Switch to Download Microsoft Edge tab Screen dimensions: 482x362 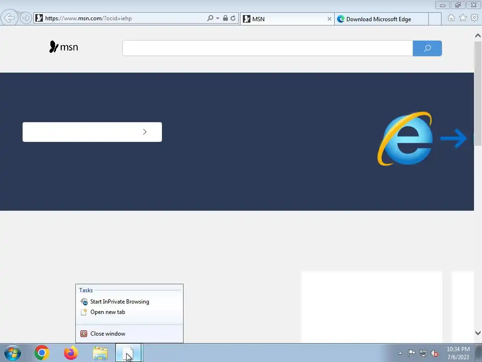point(381,19)
